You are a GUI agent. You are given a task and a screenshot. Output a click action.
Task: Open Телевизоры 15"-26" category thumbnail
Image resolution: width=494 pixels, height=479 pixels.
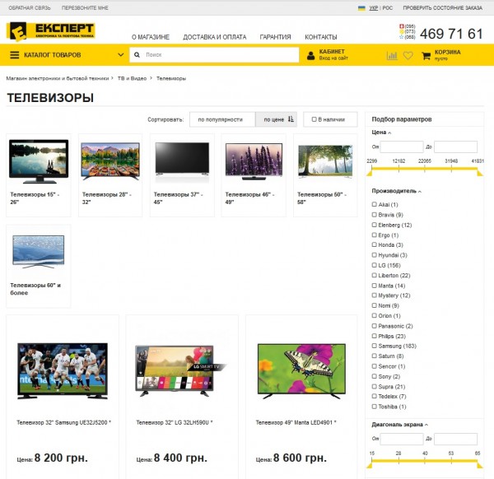[x=39, y=161]
